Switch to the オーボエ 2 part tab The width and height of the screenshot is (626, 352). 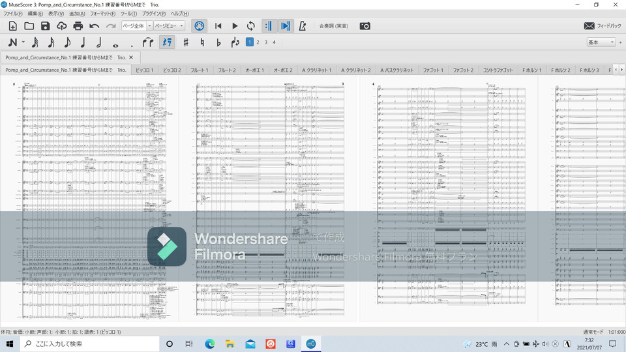283,70
